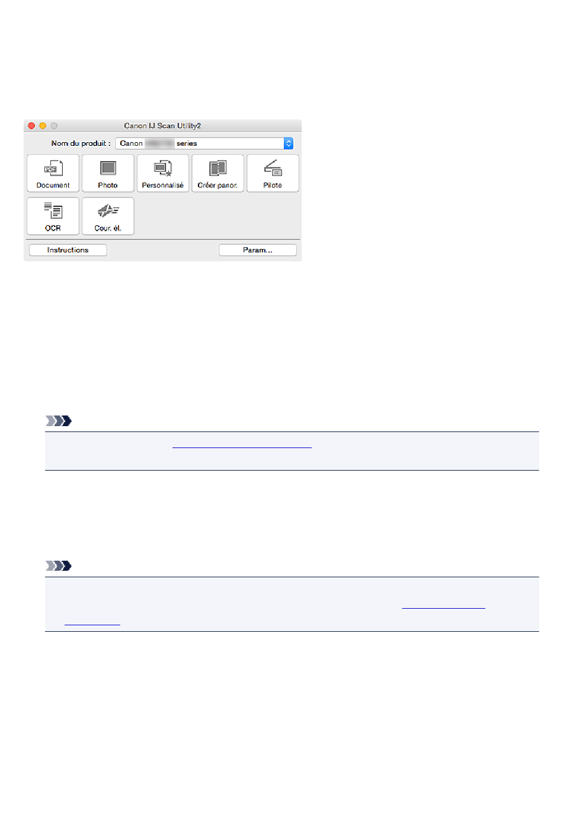563x828 pixels.
Task: Close the Canon IJ Scan Utility2 window
Action: (32, 126)
